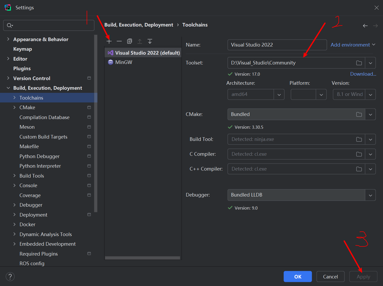
Task: Browse folder for Toolset path
Action: [359, 63]
